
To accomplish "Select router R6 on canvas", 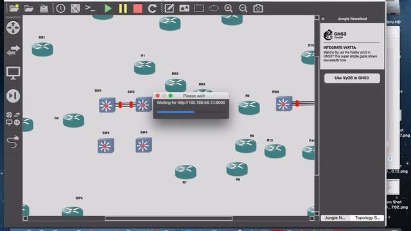I will pyautogui.click(x=249, y=108).
